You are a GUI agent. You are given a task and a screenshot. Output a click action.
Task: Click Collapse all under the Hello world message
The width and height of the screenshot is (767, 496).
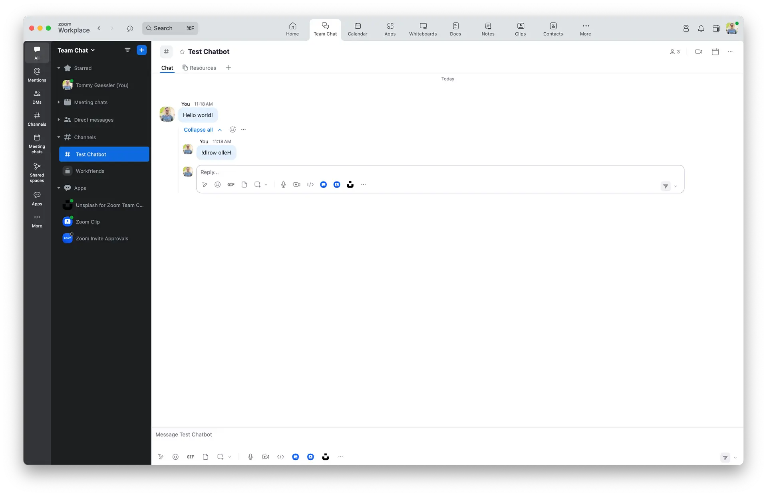(199, 130)
